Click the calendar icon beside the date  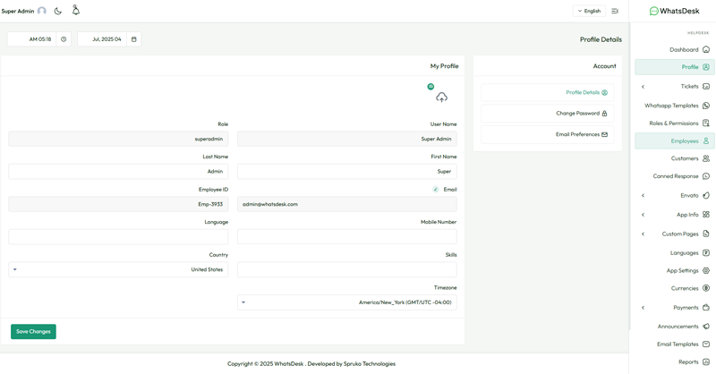click(x=134, y=39)
